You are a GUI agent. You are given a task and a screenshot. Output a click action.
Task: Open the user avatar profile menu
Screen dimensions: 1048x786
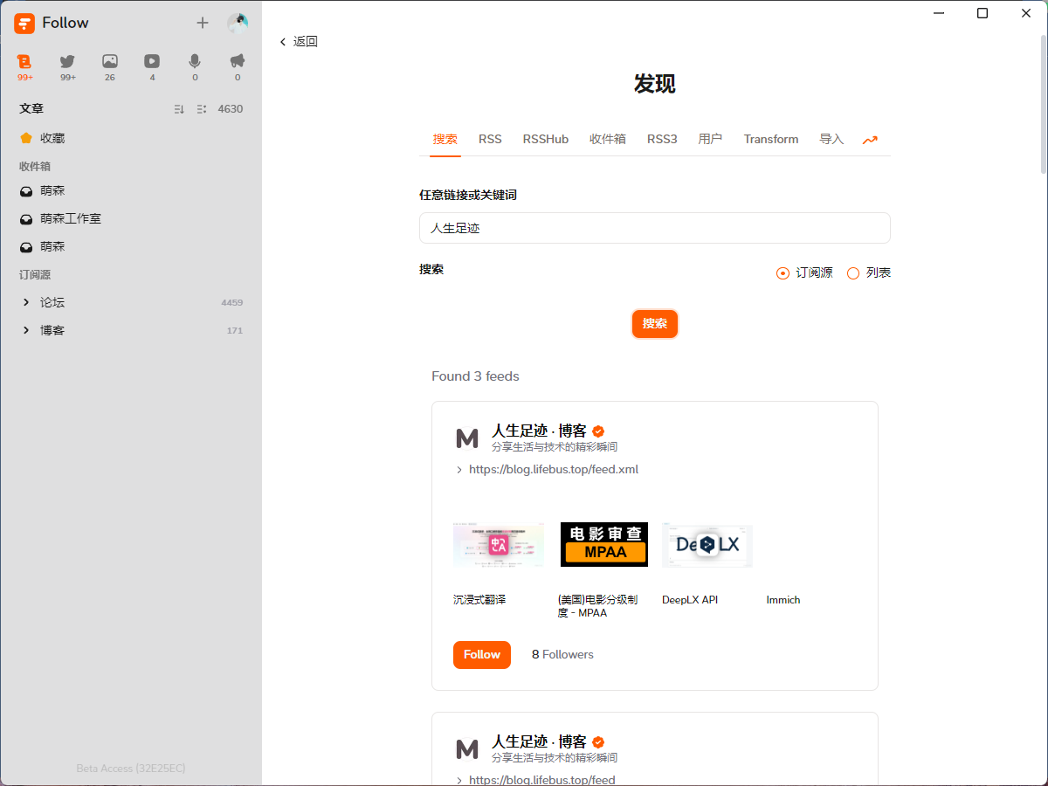tap(238, 23)
